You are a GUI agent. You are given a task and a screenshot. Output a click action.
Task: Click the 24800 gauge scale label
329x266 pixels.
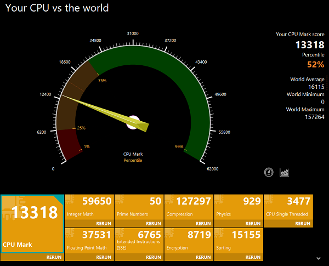click(95, 40)
